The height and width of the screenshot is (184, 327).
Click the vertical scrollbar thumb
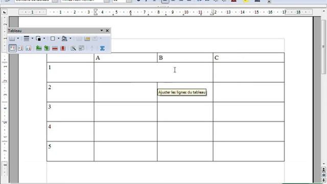pos(323,47)
